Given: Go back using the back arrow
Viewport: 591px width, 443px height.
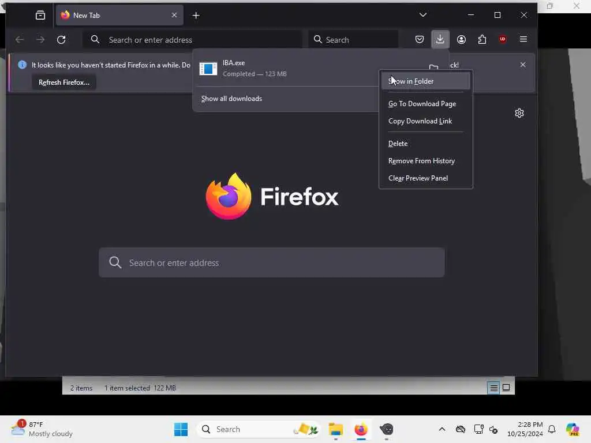Looking at the screenshot, I should point(20,40).
